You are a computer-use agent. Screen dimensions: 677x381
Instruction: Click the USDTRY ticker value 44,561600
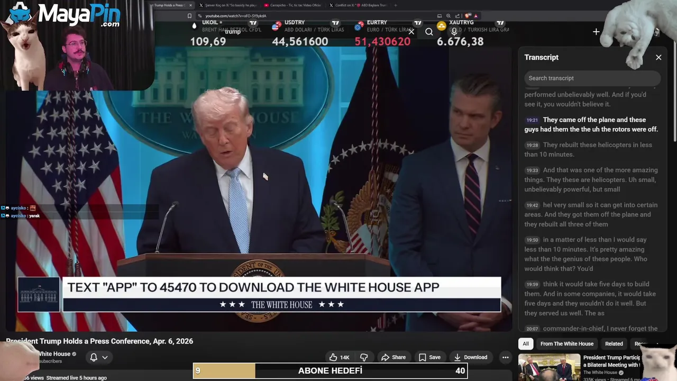300,41
